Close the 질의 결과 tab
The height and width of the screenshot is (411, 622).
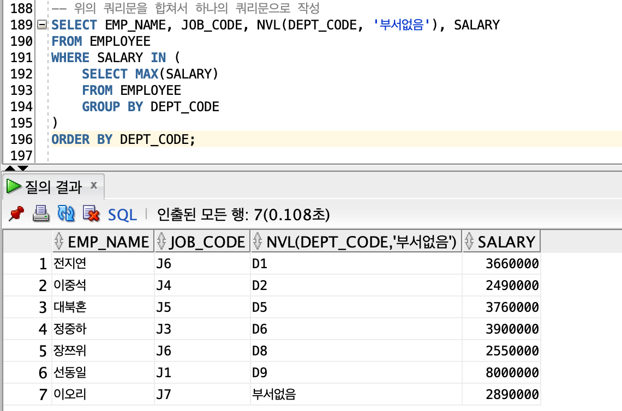point(94,185)
